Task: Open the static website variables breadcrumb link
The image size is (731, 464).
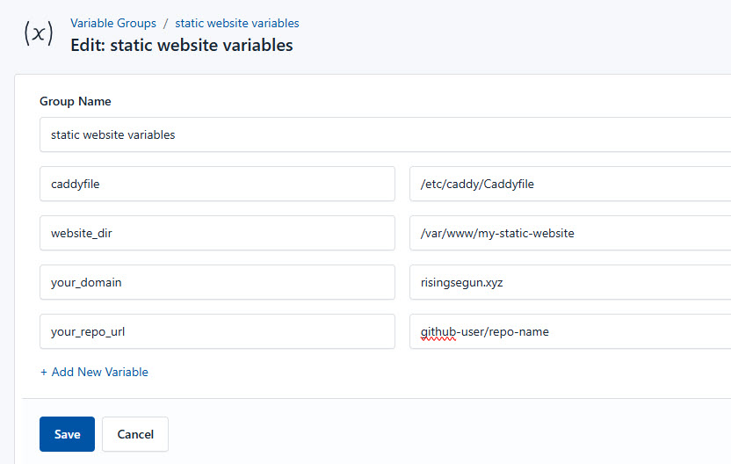Action: coord(237,24)
